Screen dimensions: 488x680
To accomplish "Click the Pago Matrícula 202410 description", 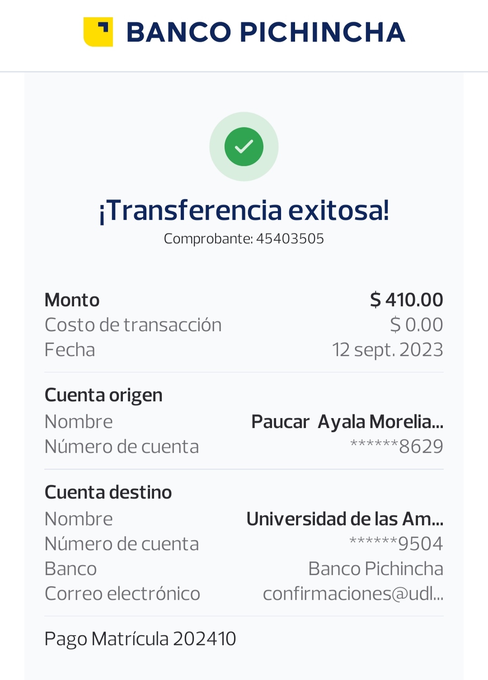I will (140, 639).
